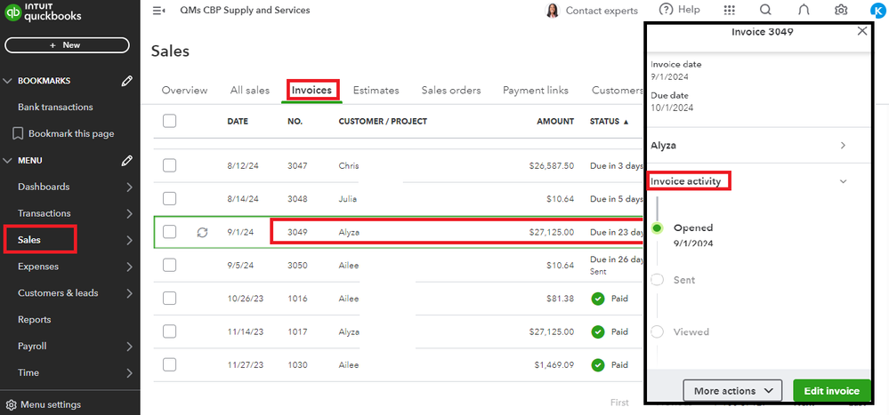The width and height of the screenshot is (889, 415).
Task: Click the edit pencil next to Bookmarks
Action: point(127,81)
